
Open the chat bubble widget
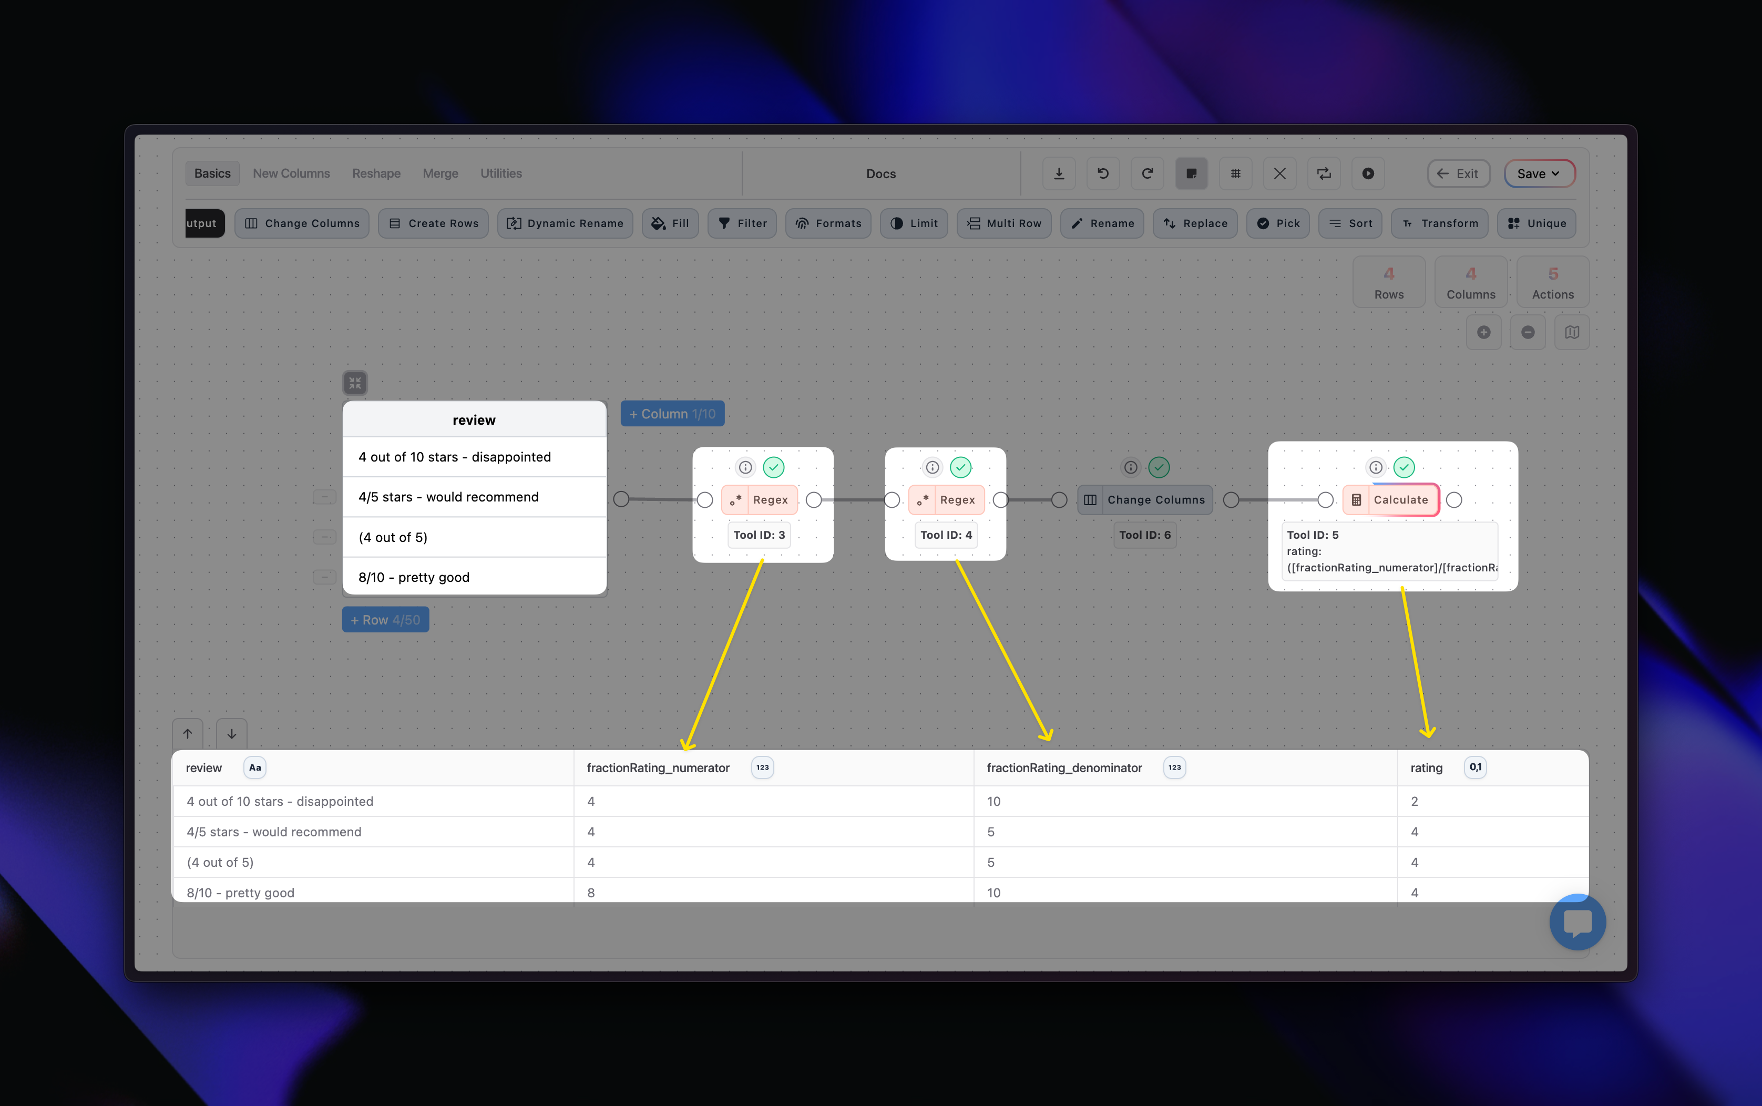pos(1577,921)
